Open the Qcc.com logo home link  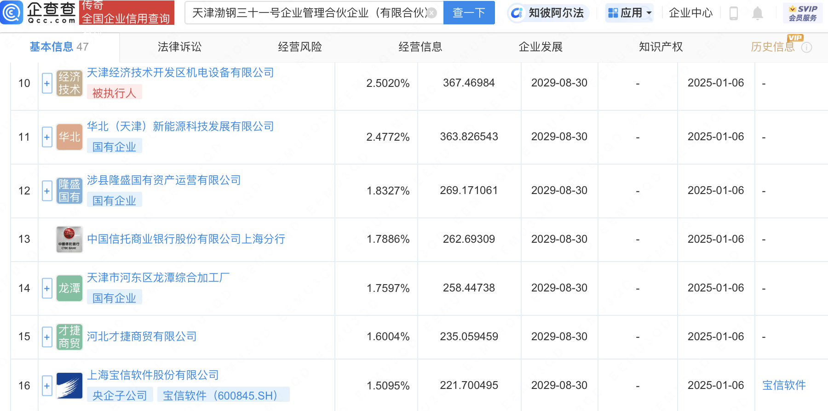click(x=39, y=12)
